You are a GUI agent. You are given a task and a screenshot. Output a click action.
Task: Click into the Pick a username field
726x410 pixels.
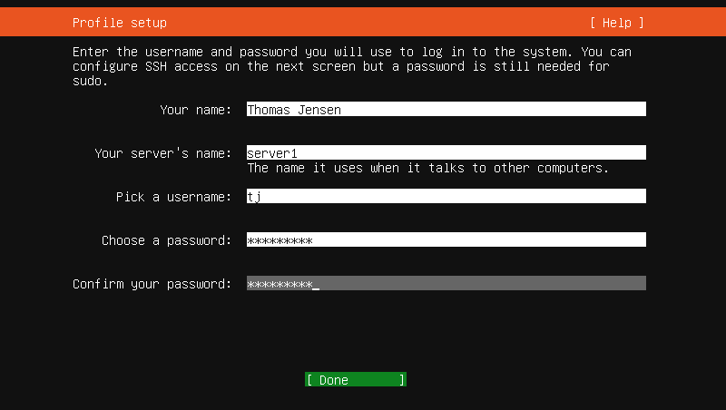tap(446, 196)
